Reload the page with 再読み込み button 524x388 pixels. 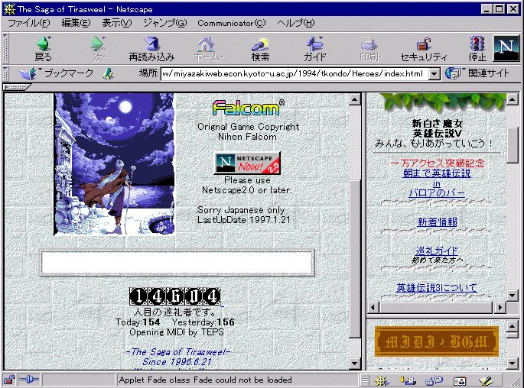tap(151, 49)
